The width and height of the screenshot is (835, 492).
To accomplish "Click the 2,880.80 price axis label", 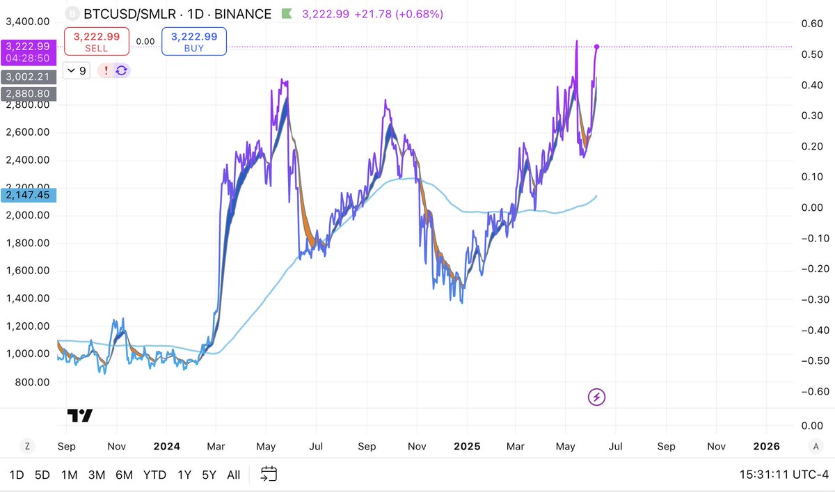I will coord(29,93).
